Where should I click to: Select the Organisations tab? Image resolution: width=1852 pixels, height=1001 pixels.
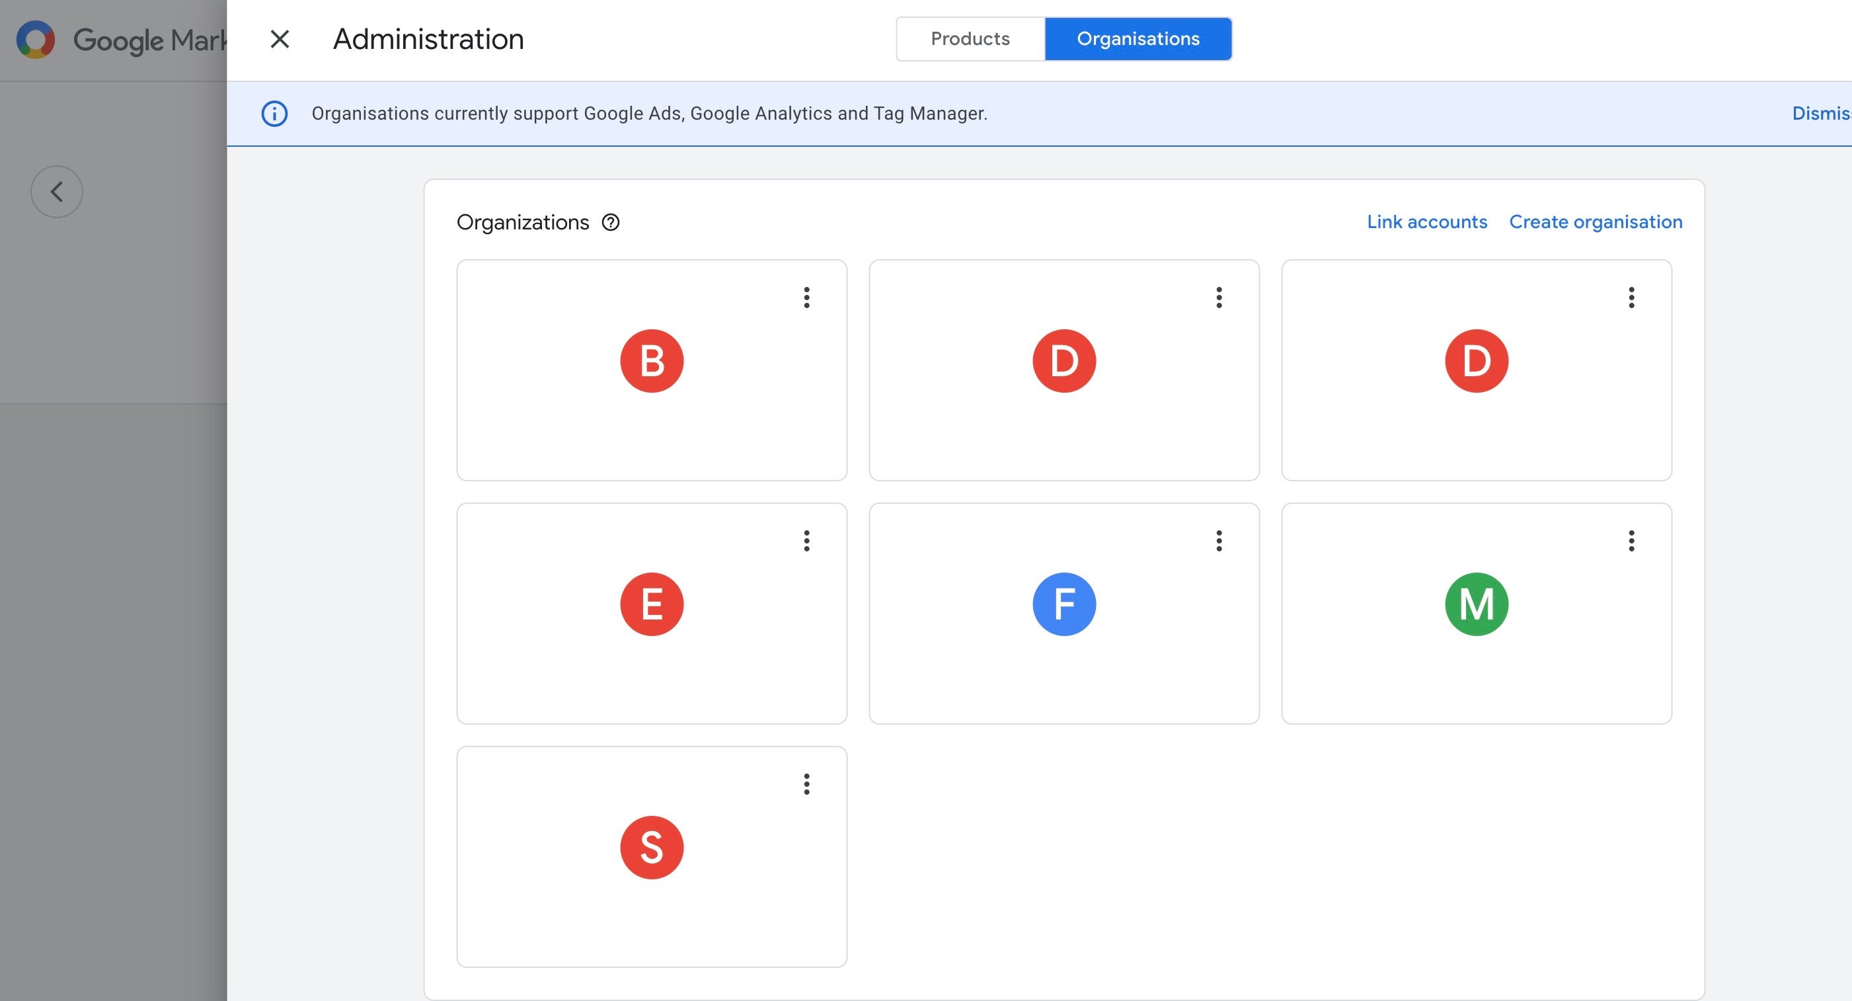(1138, 39)
